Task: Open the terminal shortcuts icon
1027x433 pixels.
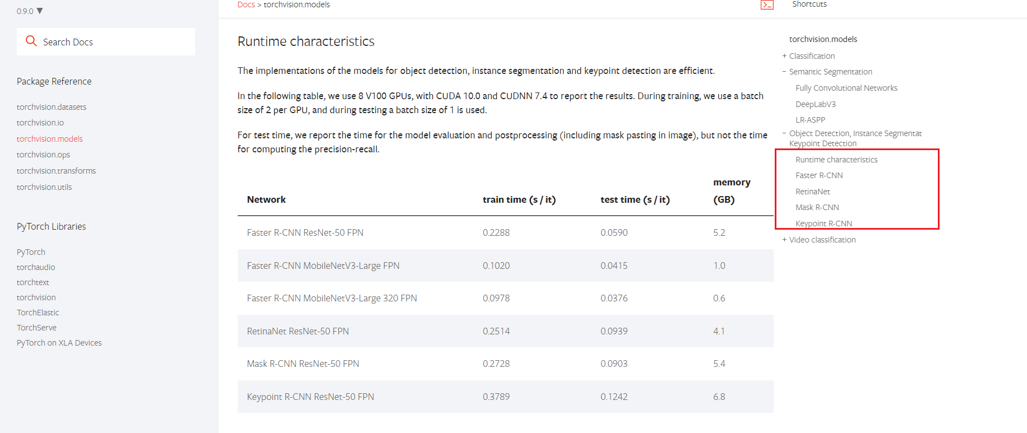Action: [x=766, y=5]
